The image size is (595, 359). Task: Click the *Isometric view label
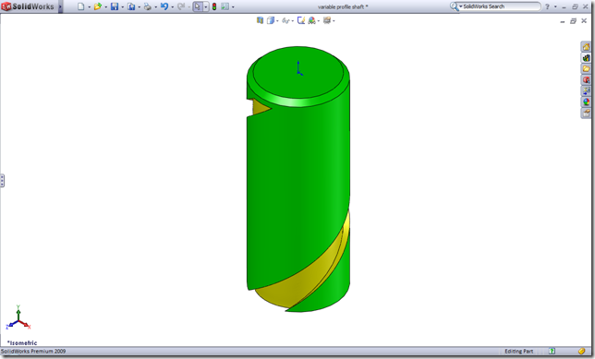click(x=22, y=342)
